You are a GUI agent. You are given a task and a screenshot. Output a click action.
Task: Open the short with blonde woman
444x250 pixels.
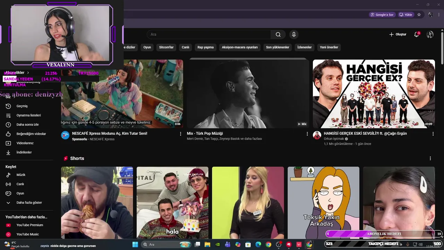(248, 203)
